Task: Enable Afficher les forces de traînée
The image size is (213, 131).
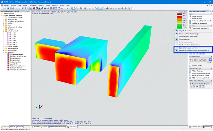Action: 190,75
